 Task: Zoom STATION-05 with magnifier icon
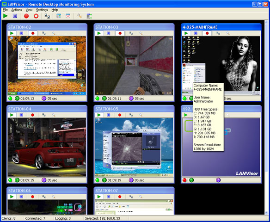[141, 115]
